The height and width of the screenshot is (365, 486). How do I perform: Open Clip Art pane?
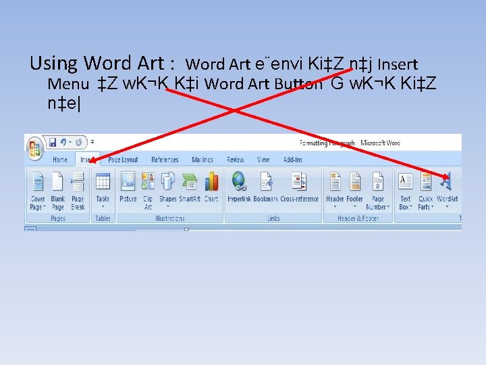tap(148, 191)
